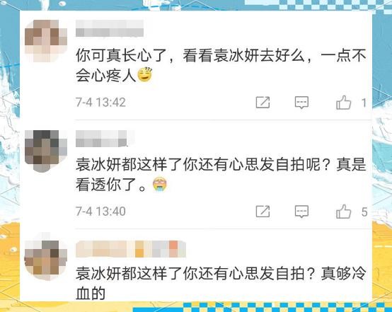Tap reply icon on 13:40 comment

[x=301, y=212]
